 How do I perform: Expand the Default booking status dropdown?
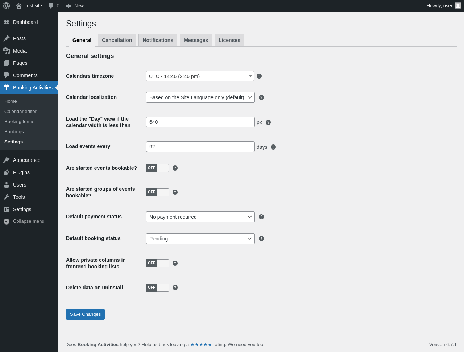(200, 239)
